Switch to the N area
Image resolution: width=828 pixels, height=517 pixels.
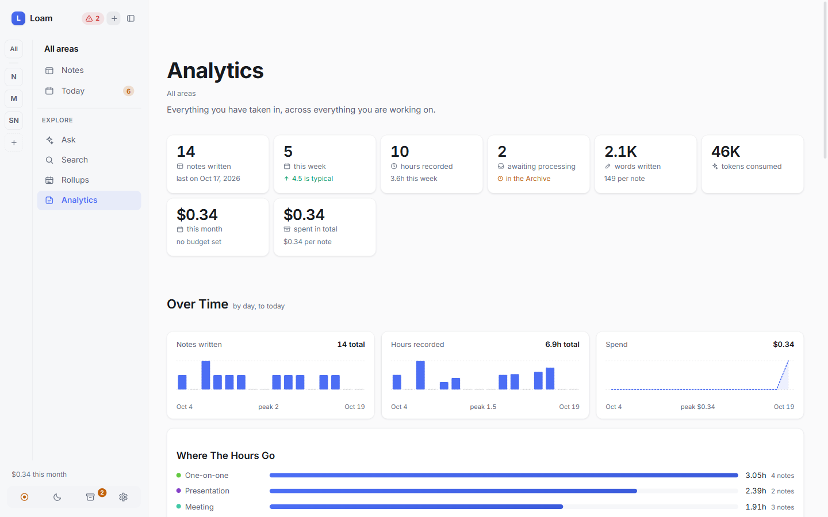(14, 77)
